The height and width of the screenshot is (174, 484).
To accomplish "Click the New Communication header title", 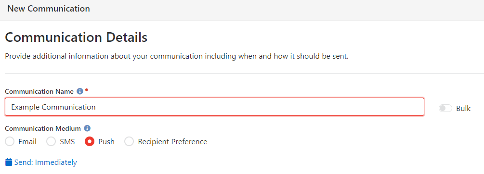I will [x=49, y=9].
